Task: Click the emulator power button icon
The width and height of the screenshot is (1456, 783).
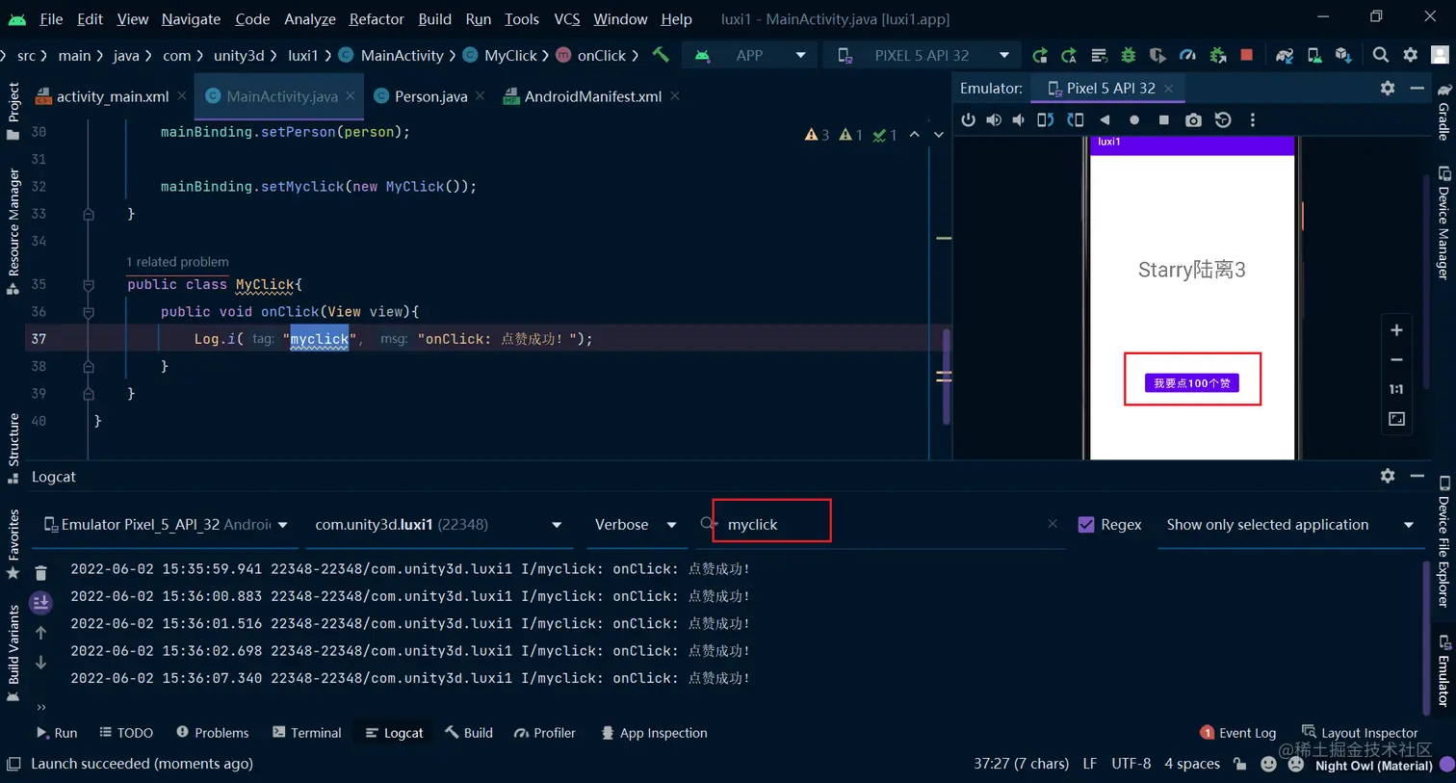Action: [x=968, y=120]
